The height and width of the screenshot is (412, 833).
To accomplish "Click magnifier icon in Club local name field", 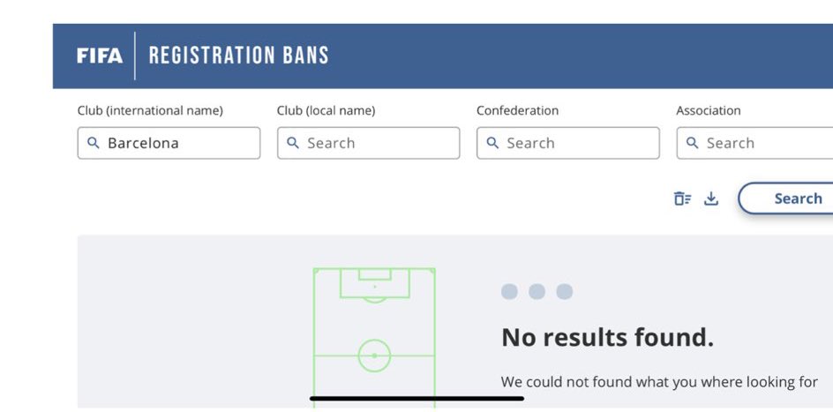I will pos(293,143).
